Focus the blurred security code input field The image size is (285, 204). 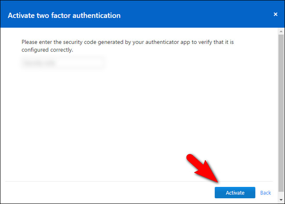(63, 63)
